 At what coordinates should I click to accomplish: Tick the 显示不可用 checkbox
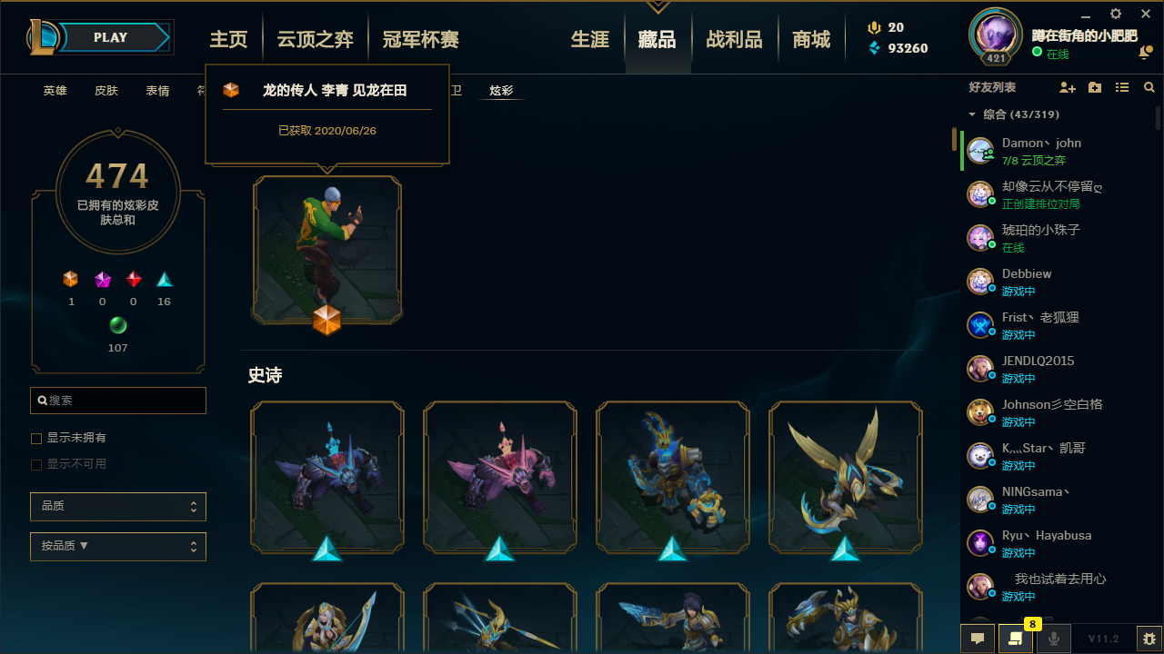36,464
